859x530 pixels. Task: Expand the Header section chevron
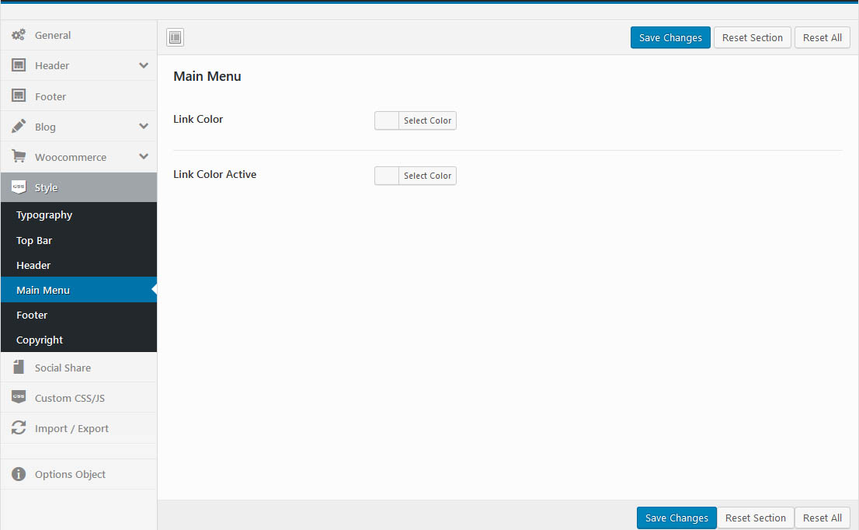[x=144, y=65]
